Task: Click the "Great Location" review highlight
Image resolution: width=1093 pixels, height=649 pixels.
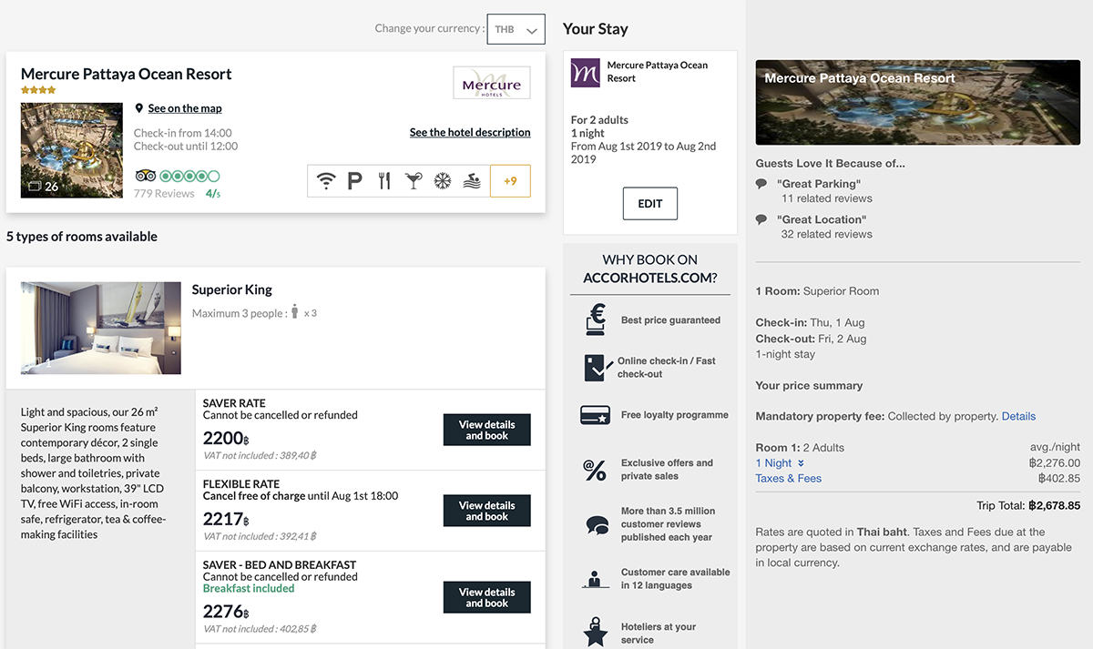Action: 822,219
